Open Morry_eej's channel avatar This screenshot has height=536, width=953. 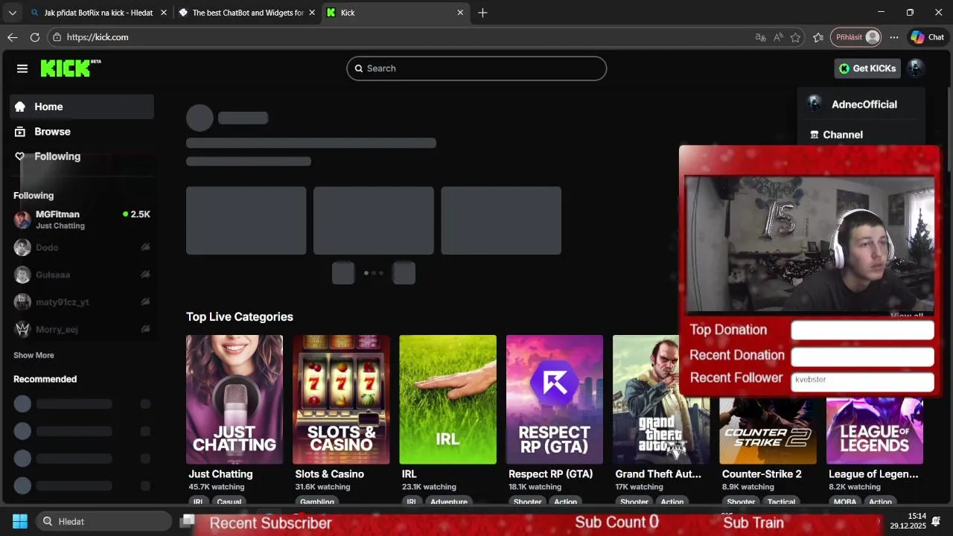(x=22, y=329)
